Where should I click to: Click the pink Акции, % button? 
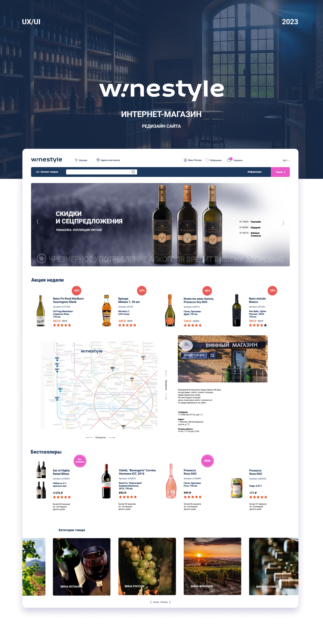point(280,172)
